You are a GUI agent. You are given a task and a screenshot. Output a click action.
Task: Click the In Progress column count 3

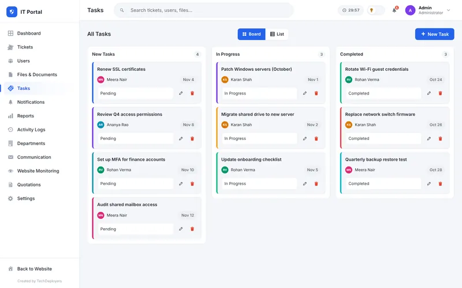coord(322,54)
